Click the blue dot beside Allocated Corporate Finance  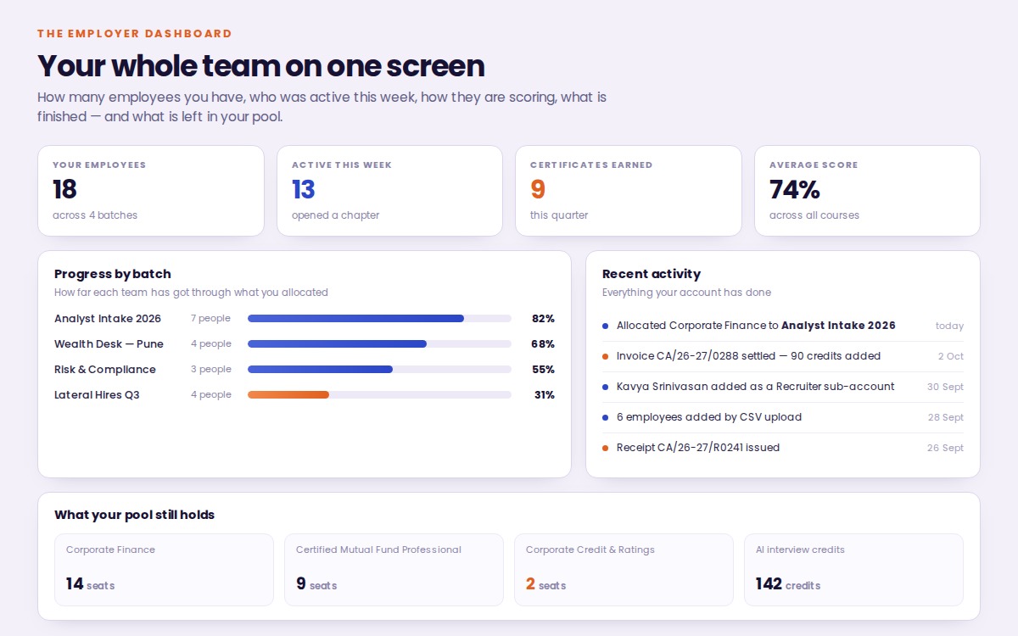click(605, 326)
